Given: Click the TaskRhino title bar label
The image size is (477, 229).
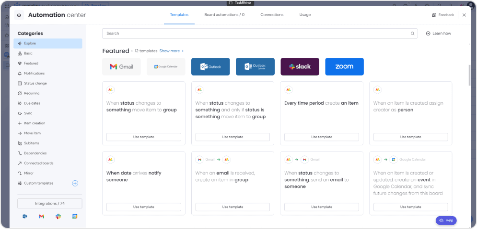Looking at the screenshot, I should coord(240,3).
